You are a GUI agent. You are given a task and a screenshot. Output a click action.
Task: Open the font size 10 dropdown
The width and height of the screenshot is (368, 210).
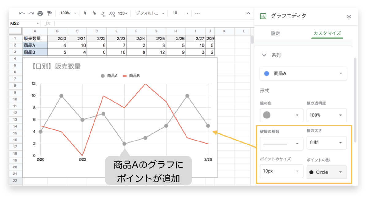point(180,13)
